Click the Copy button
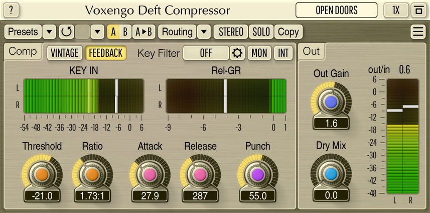 (288, 32)
